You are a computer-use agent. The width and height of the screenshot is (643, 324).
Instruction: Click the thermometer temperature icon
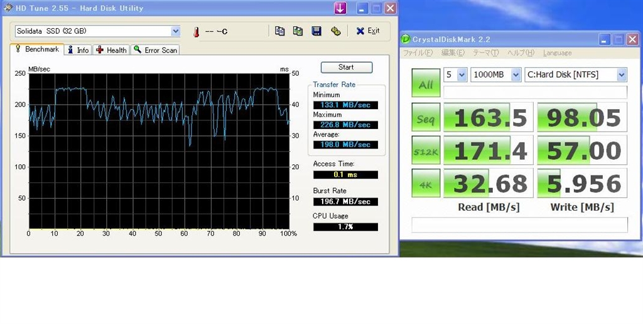click(196, 31)
